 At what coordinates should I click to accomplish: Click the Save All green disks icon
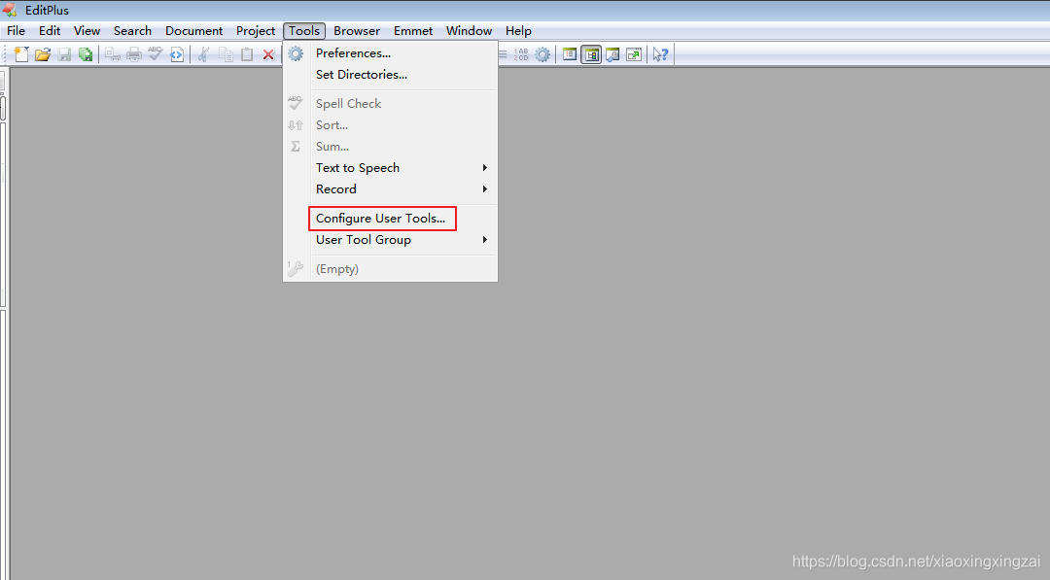pyautogui.click(x=86, y=54)
